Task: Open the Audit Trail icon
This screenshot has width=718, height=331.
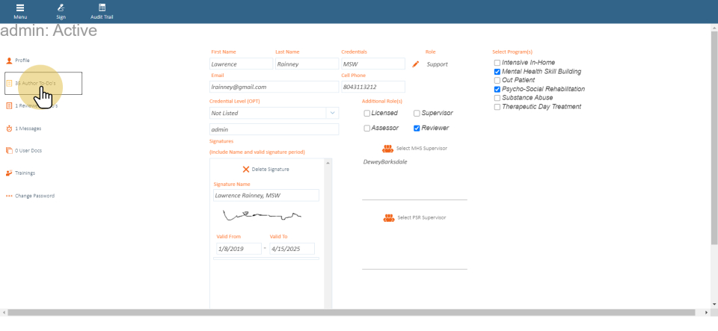Action: coord(102,7)
